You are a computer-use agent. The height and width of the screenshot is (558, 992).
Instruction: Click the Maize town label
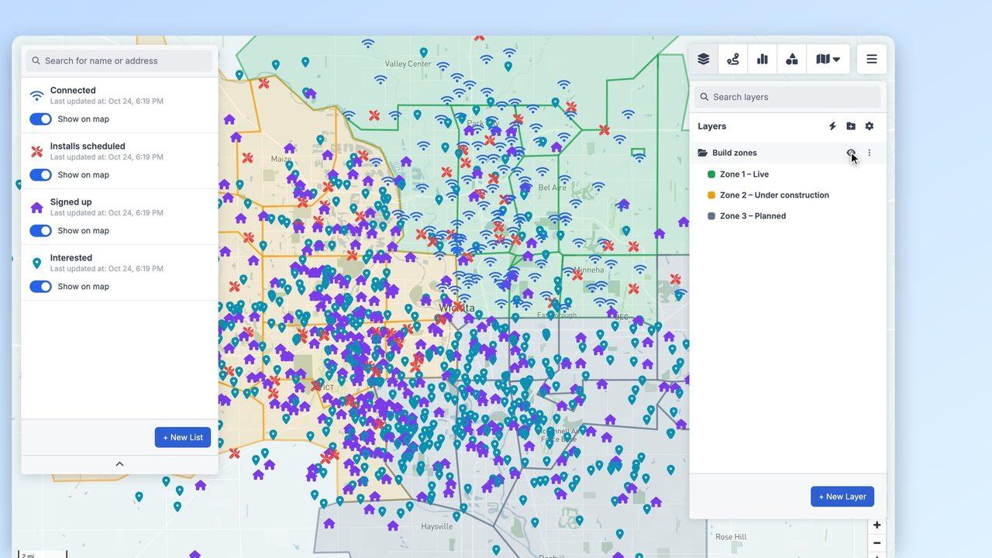[x=281, y=159]
